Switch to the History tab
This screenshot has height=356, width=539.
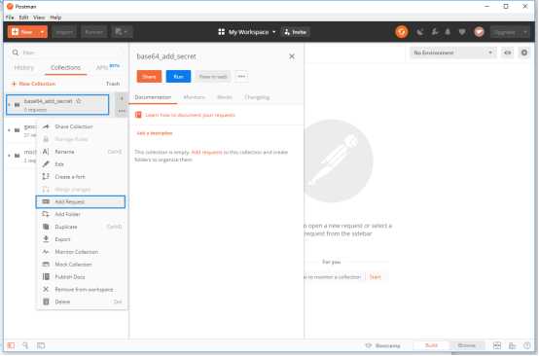coord(24,67)
